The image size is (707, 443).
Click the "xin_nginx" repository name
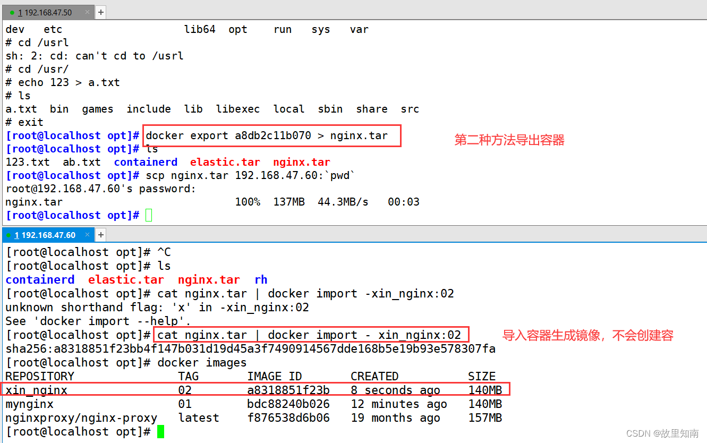[36, 390]
